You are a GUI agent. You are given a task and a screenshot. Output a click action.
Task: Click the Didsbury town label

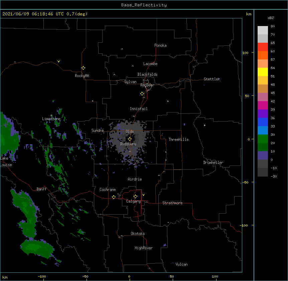coord(128,144)
